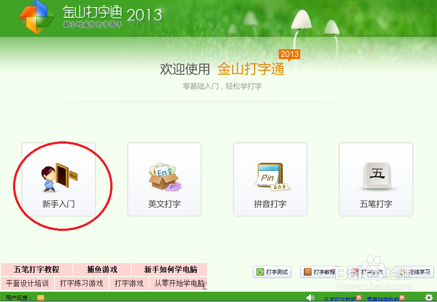Click the Kingsoft Typing colorful logo icon
The image size is (437, 302).
point(36,17)
